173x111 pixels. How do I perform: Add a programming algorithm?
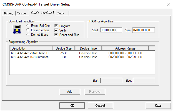70,92
